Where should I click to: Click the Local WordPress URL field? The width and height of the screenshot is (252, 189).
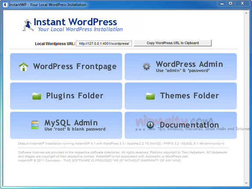104,43
